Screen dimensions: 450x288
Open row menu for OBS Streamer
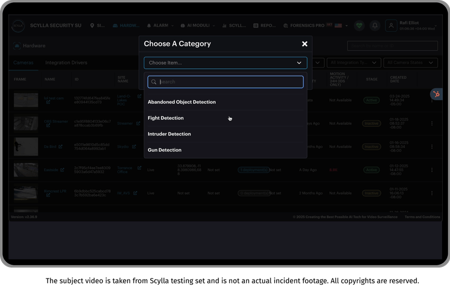pos(432,124)
